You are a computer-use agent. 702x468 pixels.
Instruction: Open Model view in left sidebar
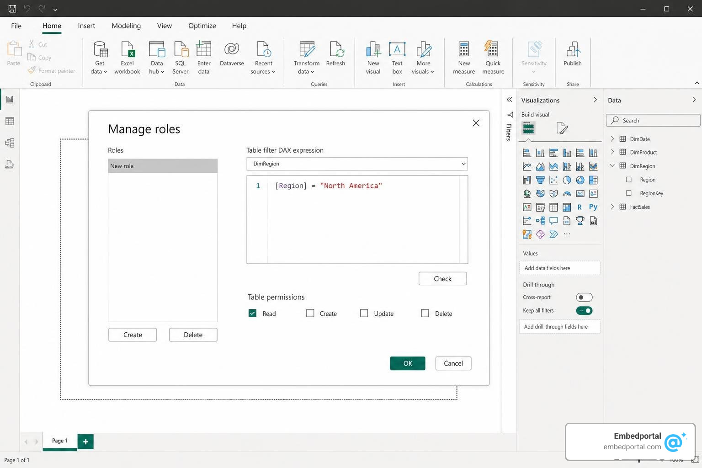coord(10,143)
